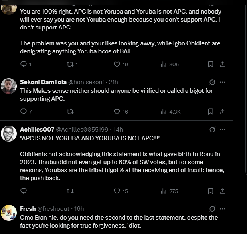Open Fresh's profile picture
The image size is (247, 234).
click(x=9, y=213)
